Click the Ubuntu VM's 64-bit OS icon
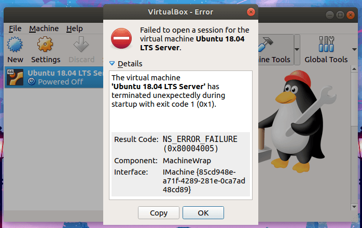Image resolution: width=362 pixels, height=228 pixels. click(x=15, y=78)
